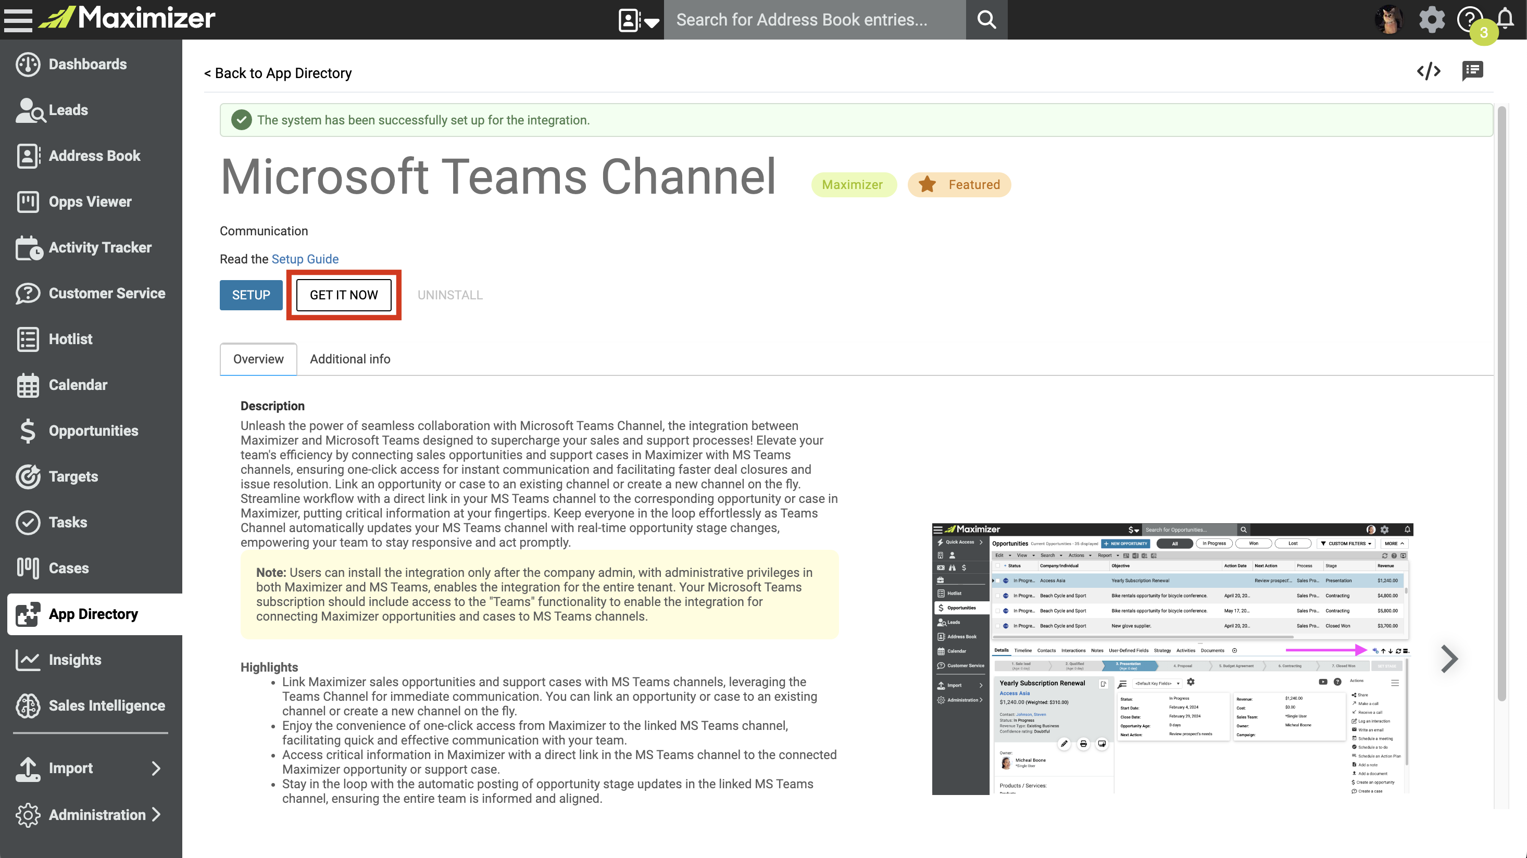Open the help question mark icon
The height and width of the screenshot is (858, 1527).
(1469, 20)
